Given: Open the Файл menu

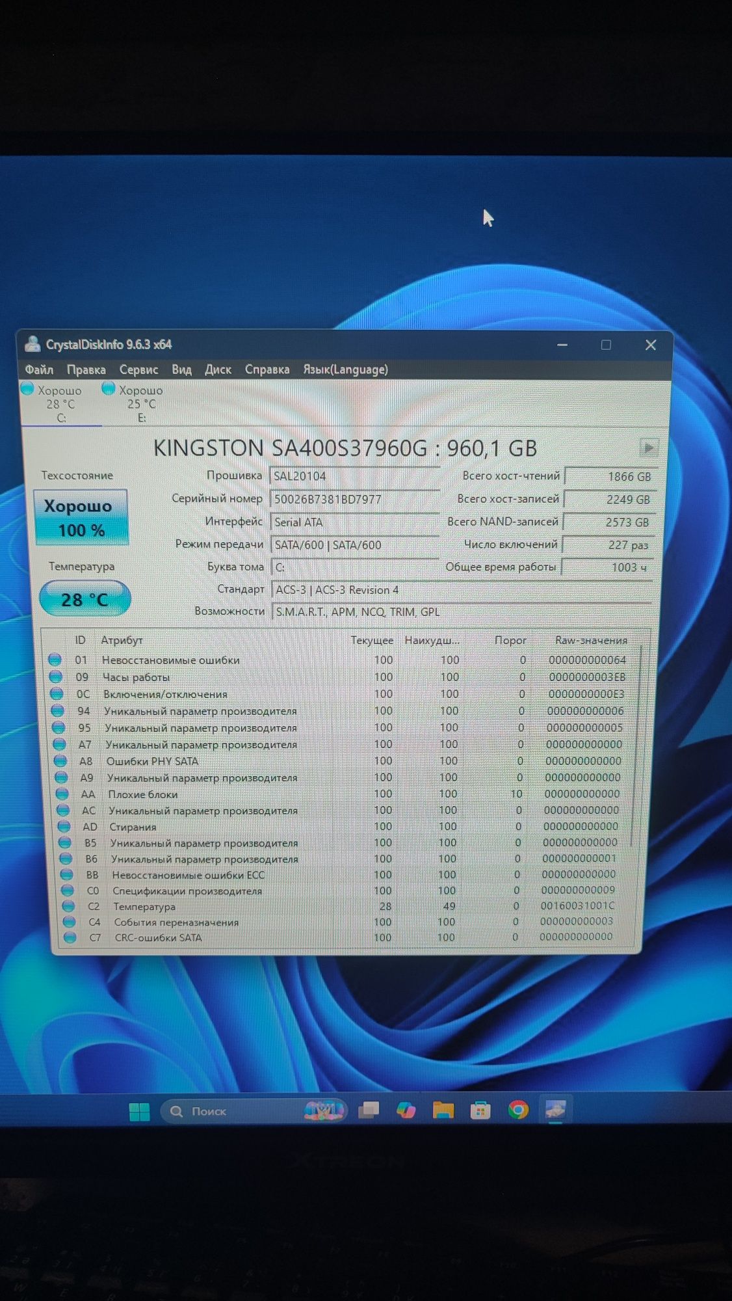Looking at the screenshot, I should [39, 369].
